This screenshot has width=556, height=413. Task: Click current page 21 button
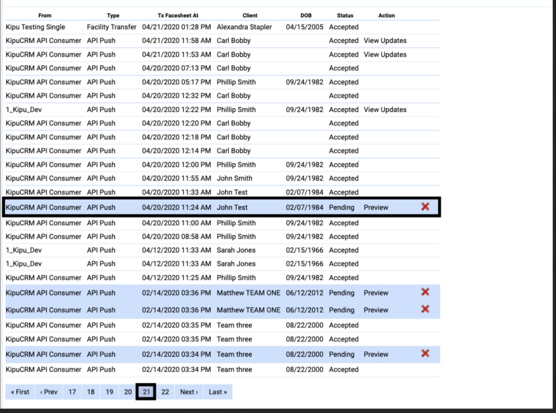coord(146,392)
